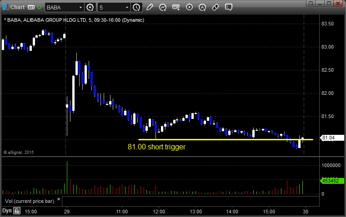Click the green connection status circle
This screenshot has width=346, height=217.
pyautogui.click(x=39, y=7)
